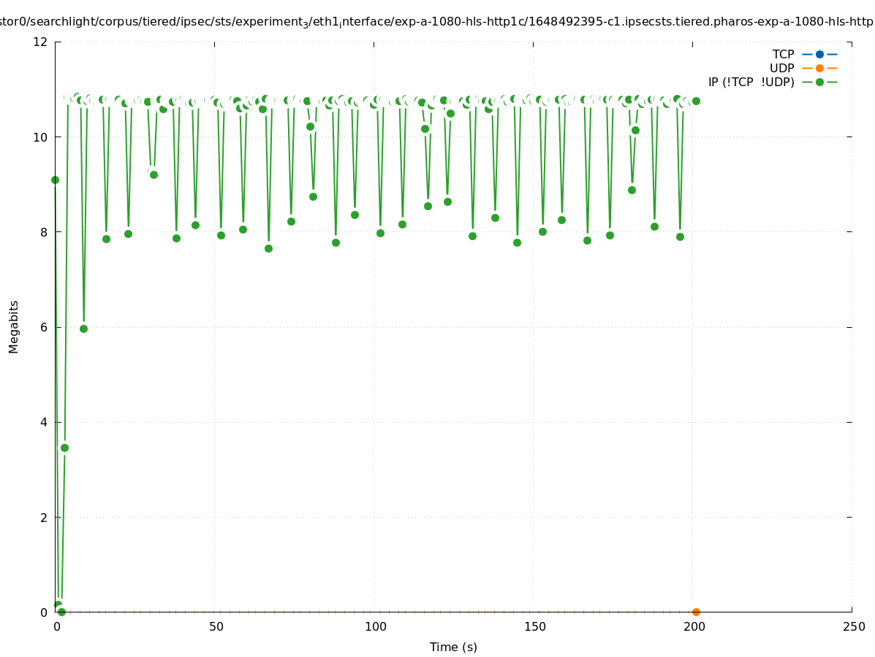Toggle the TCP series via its legend label
The image size is (875, 657).
(x=783, y=54)
